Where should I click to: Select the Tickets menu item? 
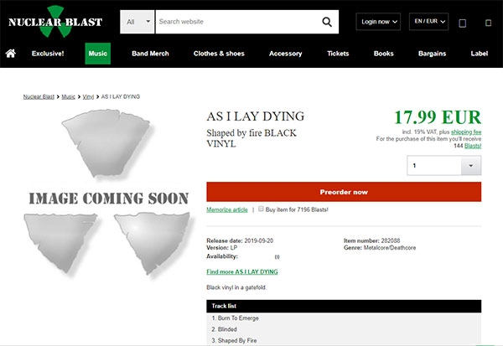point(338,54)
